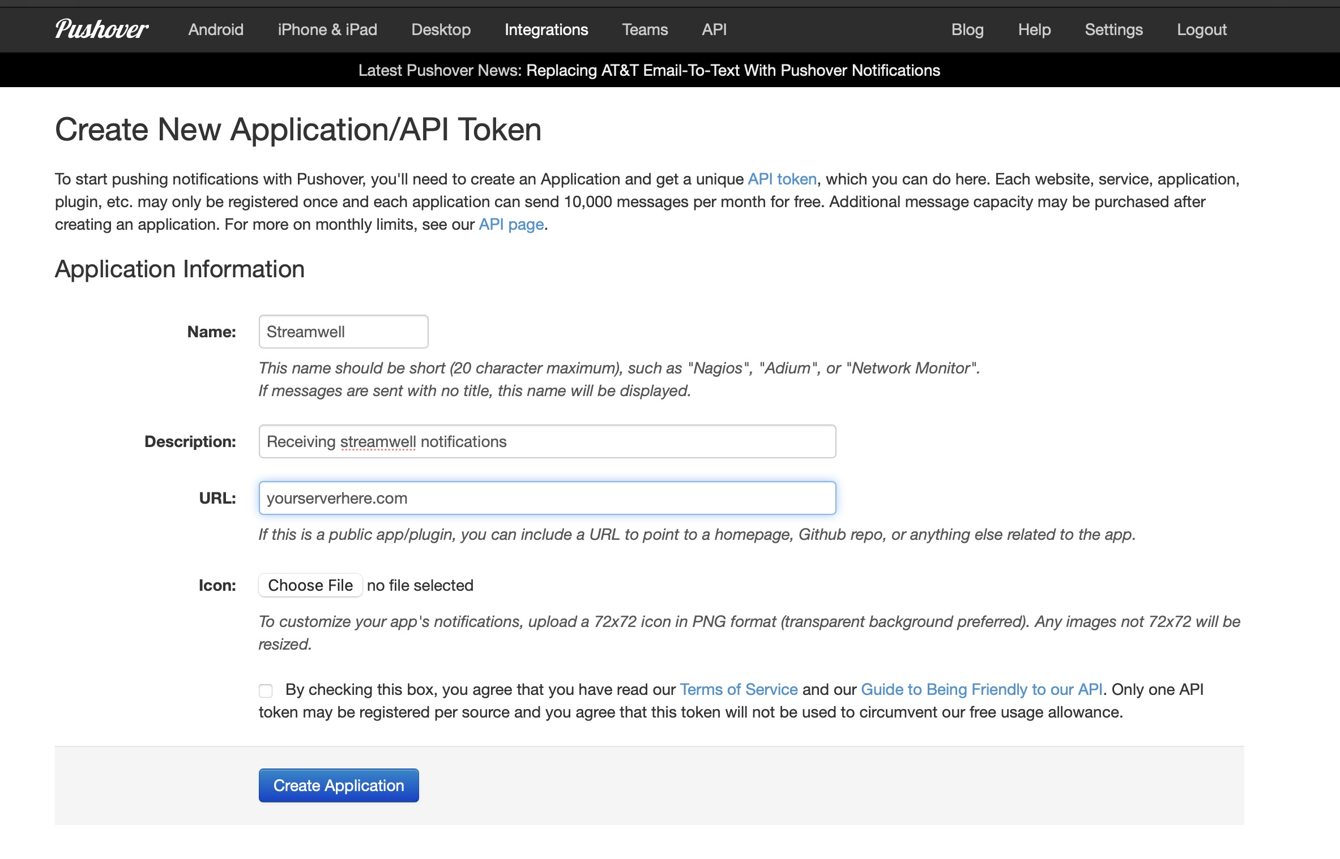Open the Android menu item

pyautogui.click(x=216, y=29)
